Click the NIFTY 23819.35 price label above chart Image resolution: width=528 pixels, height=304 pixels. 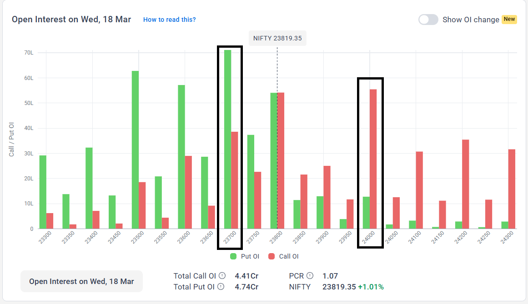pos(277,38)
